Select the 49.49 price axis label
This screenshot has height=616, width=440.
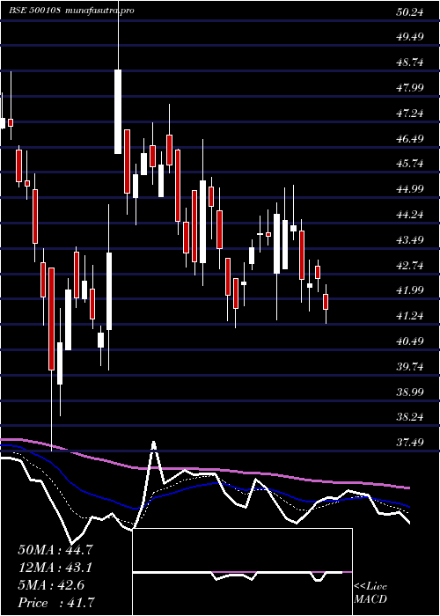[x=409, y=37]
